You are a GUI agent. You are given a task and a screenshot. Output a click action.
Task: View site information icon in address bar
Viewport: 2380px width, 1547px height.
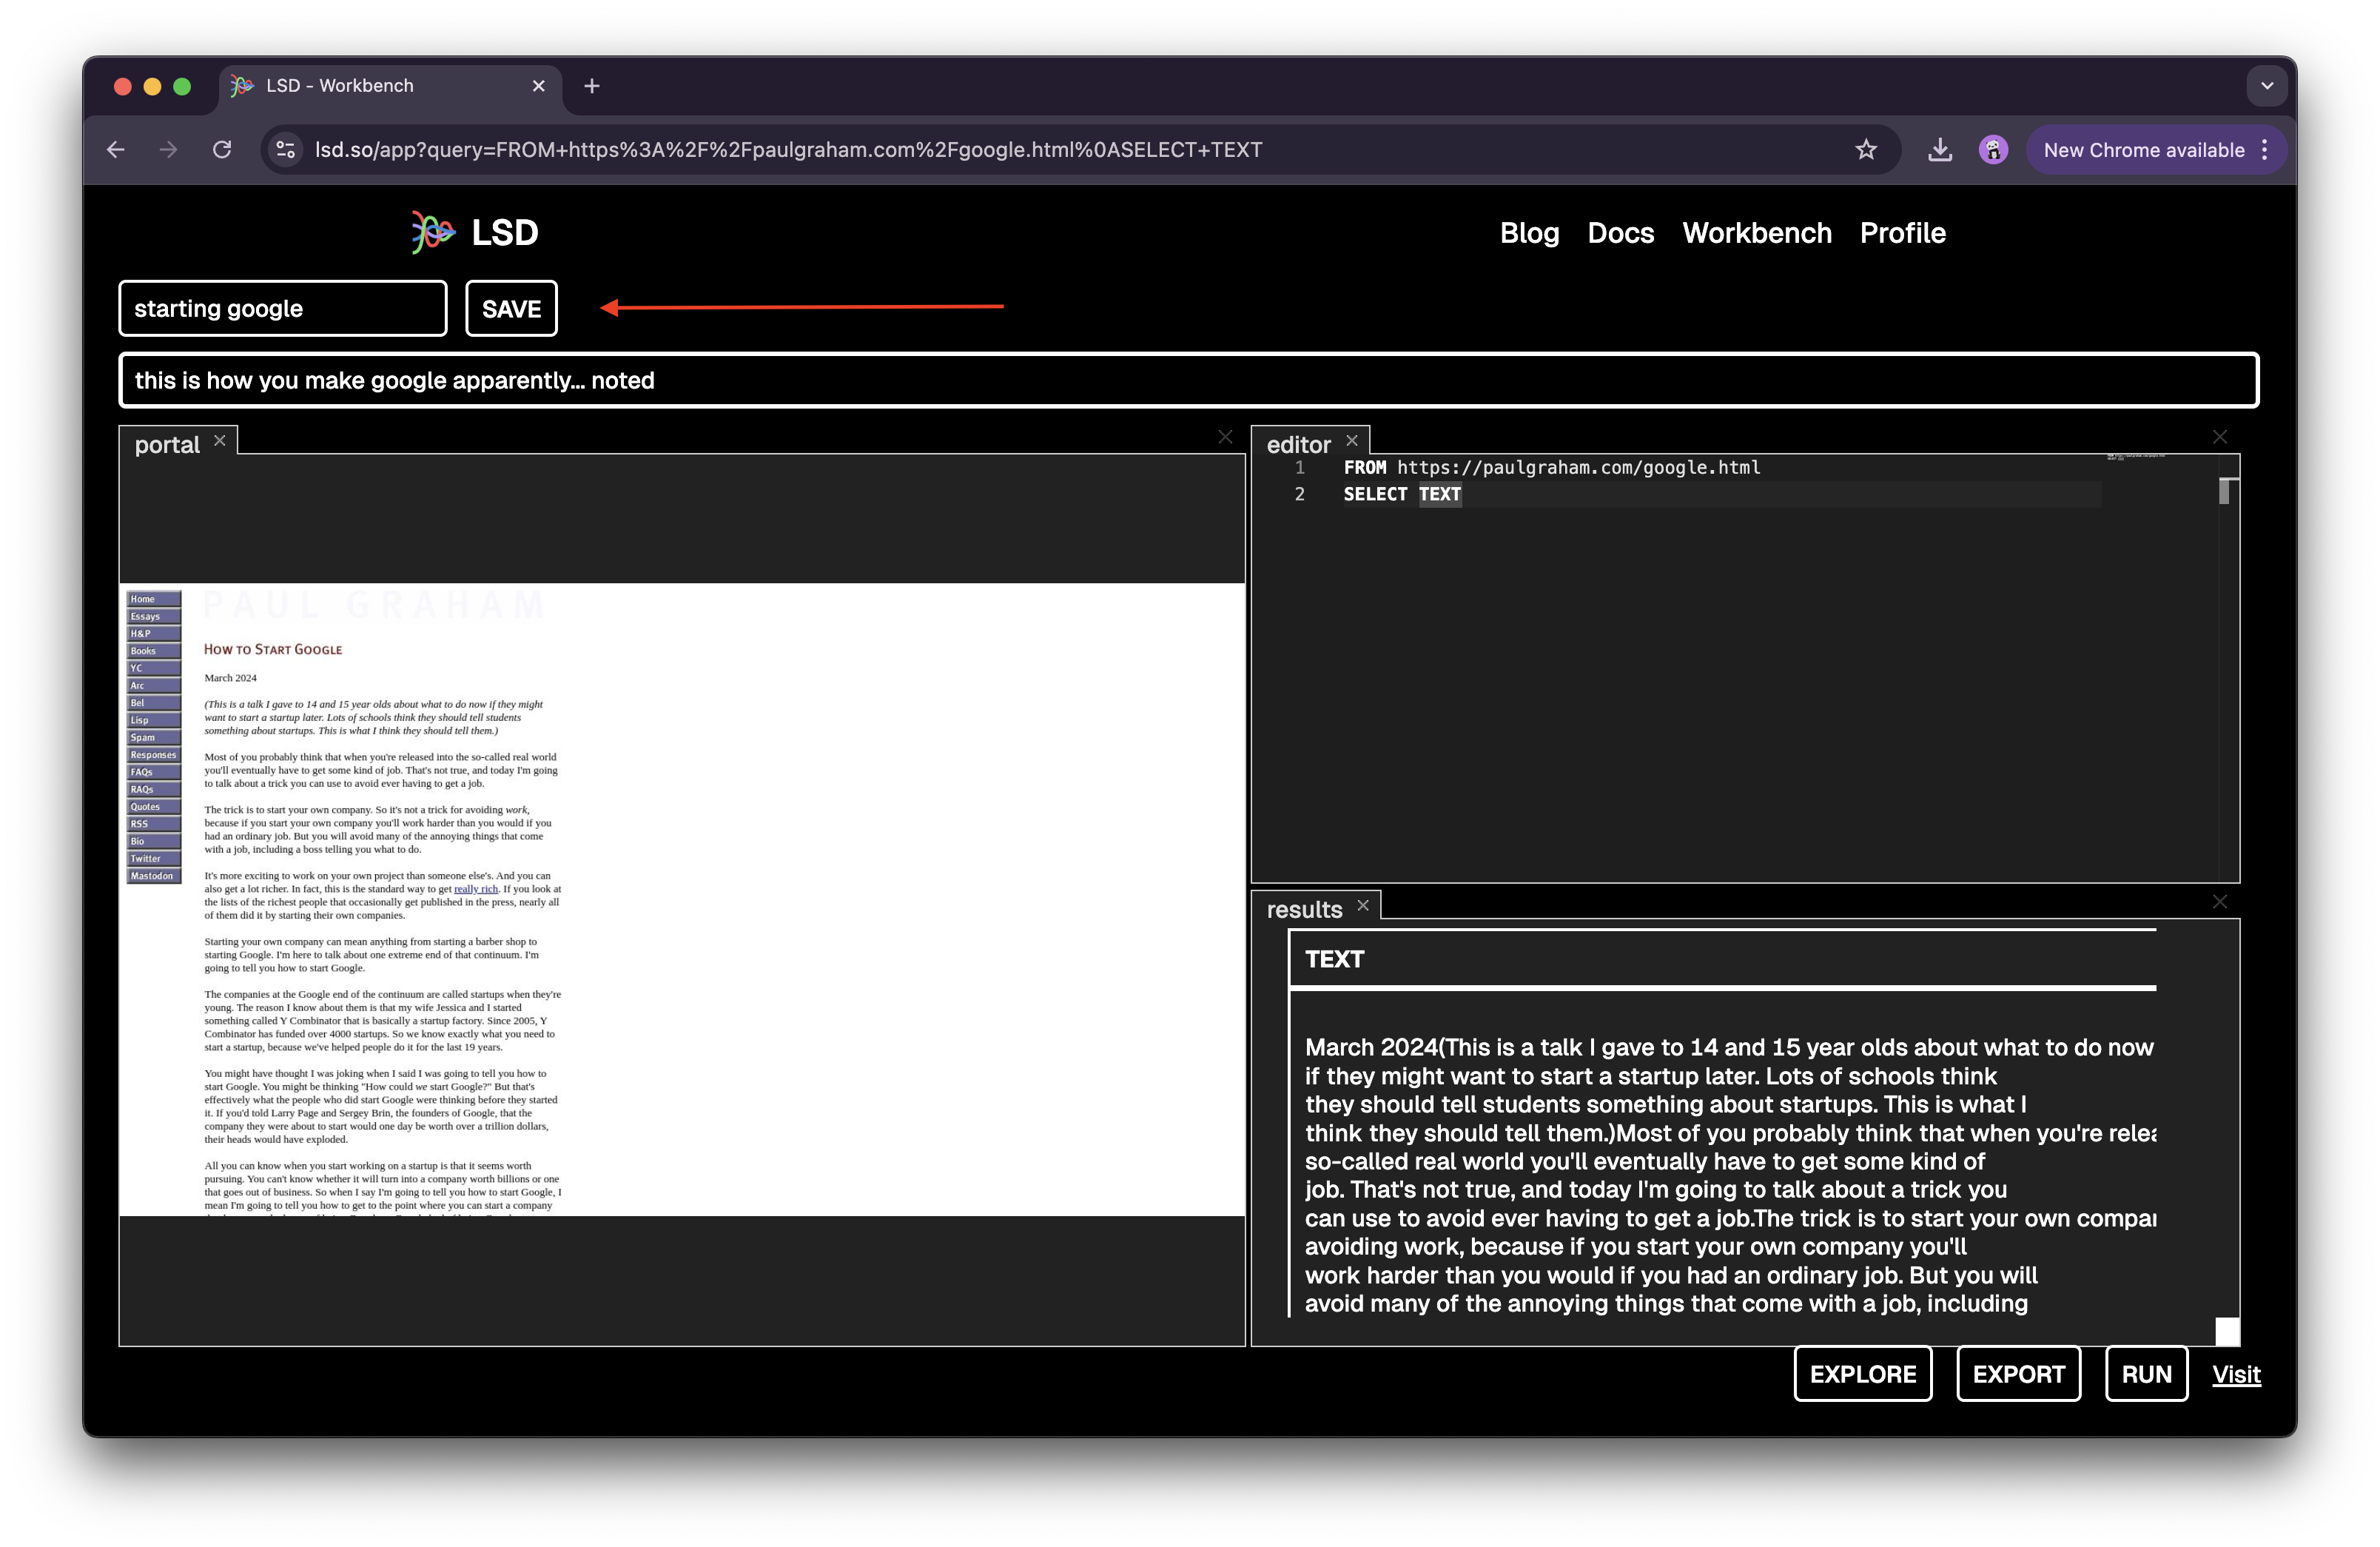tap(286, 150)
